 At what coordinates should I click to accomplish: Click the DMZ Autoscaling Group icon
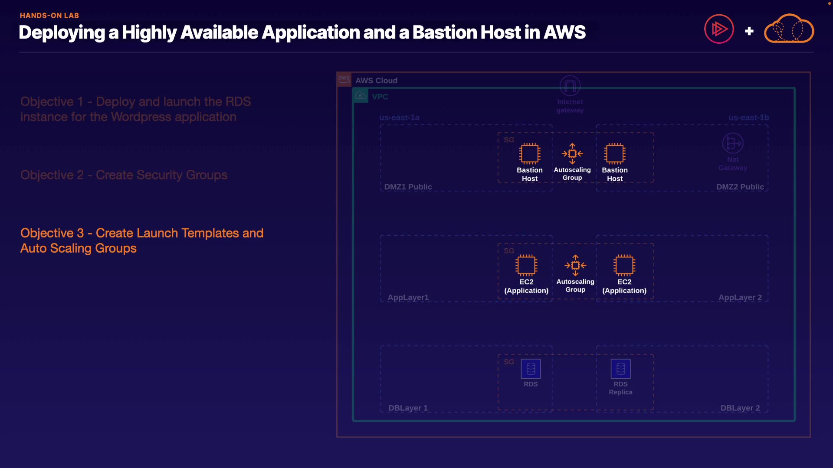[572, 153]
